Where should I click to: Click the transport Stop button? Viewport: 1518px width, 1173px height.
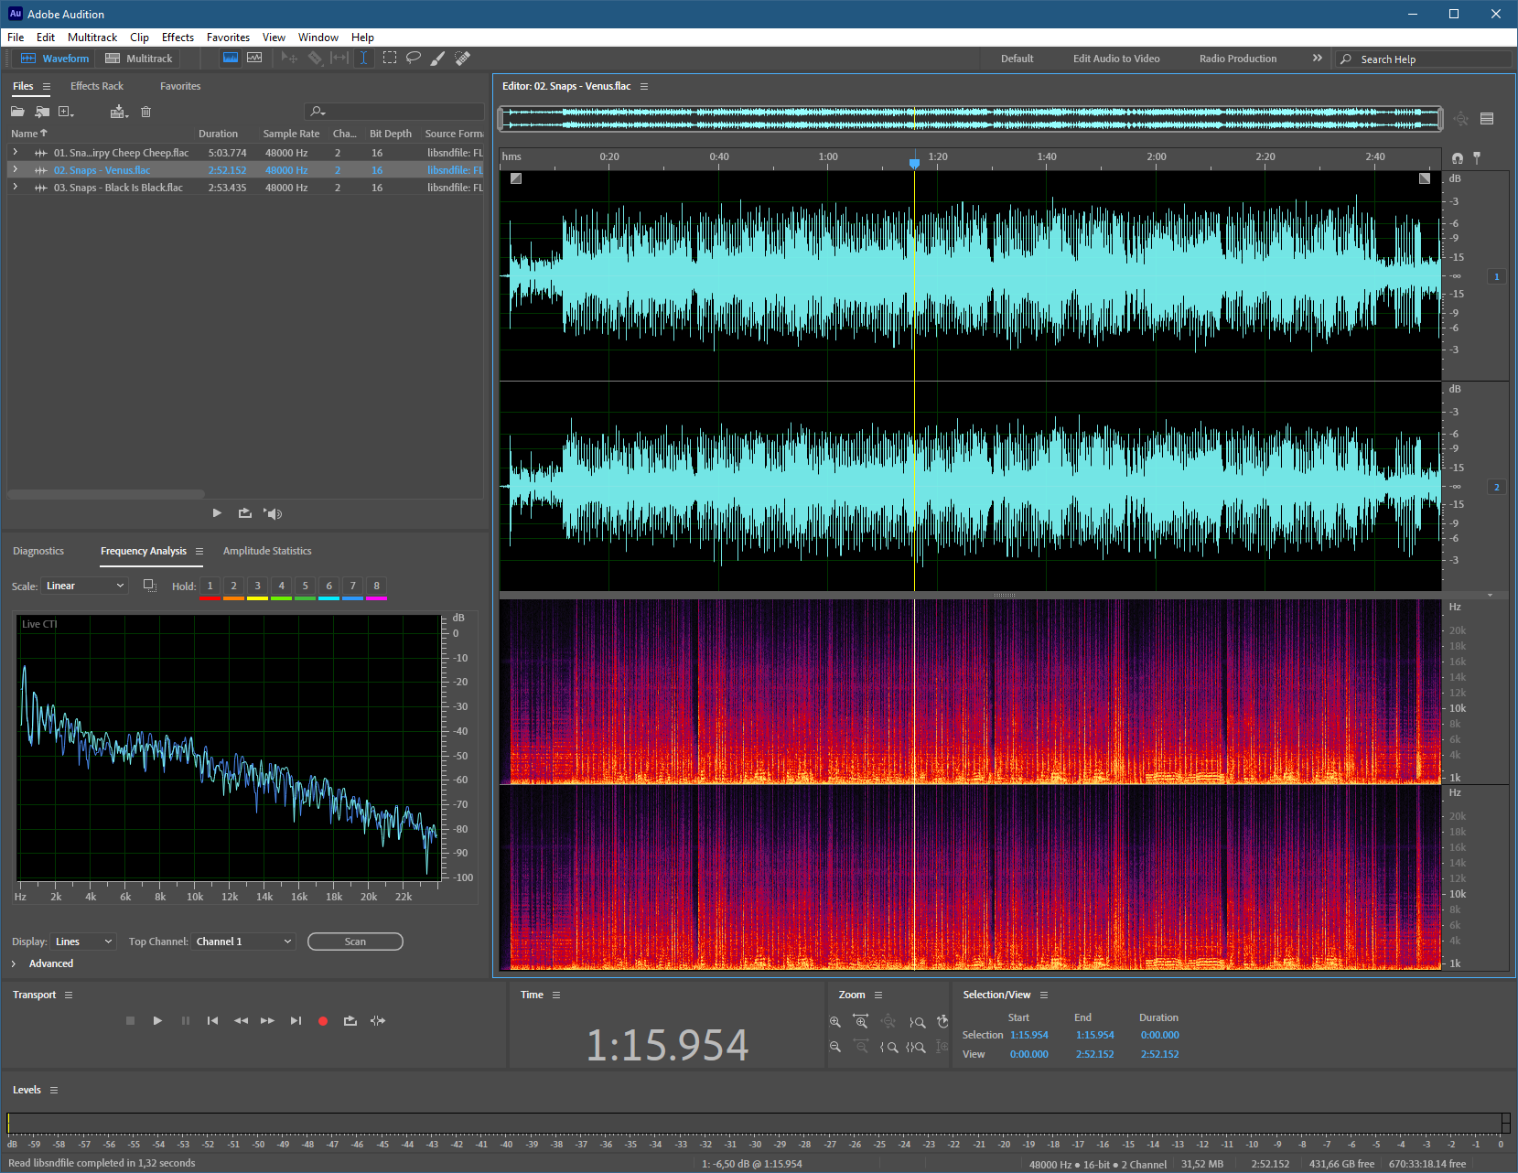(130, 1020)
